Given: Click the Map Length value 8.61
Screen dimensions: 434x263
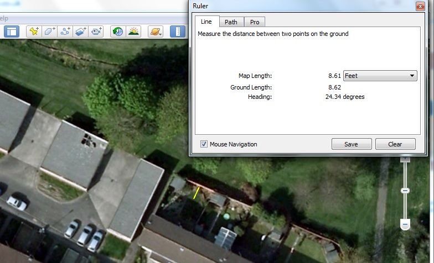Looking at the screenshot, I should [334, 76].
